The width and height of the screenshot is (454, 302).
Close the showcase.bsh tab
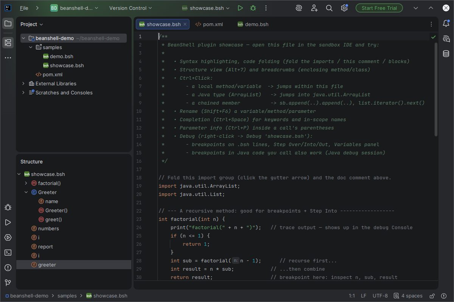point(185,24)
